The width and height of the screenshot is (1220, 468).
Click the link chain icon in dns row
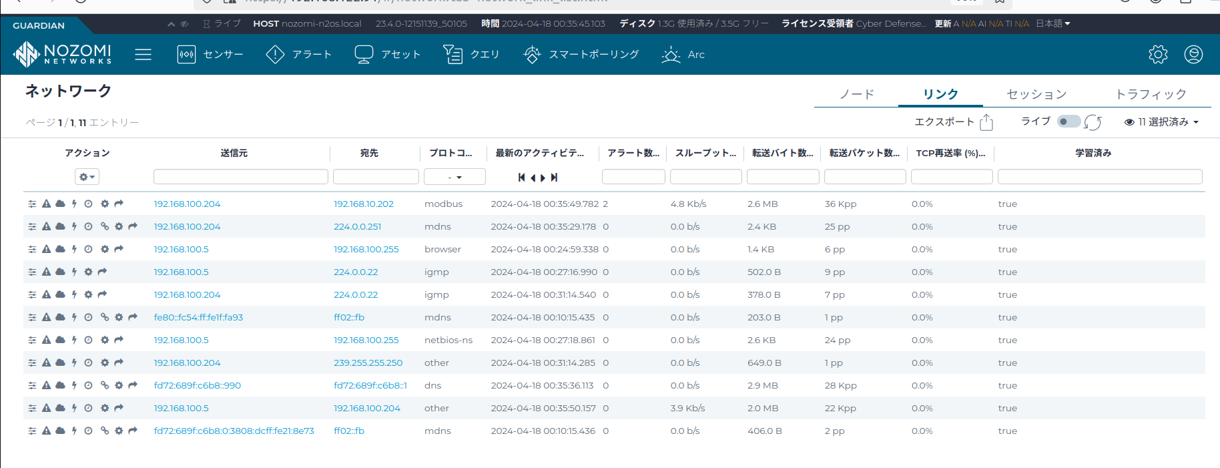click(105, 385)
